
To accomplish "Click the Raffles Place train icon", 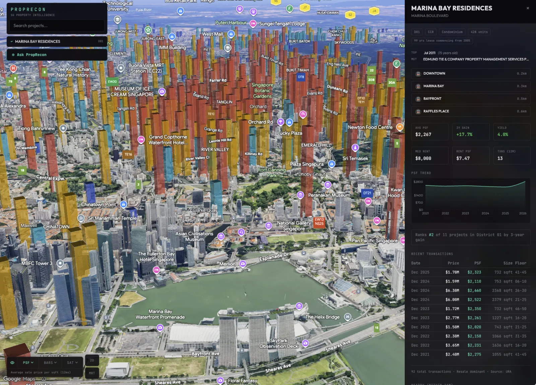I will [418, 111].
